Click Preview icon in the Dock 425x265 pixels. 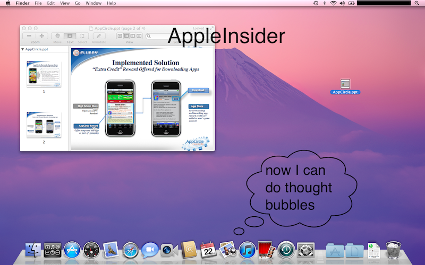pyautogui.click(x=228, y=250)
